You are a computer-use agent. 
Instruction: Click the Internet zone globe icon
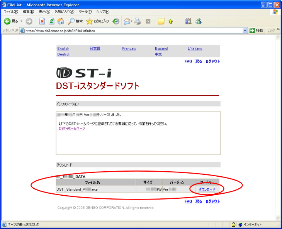click(x=240, y=225)
